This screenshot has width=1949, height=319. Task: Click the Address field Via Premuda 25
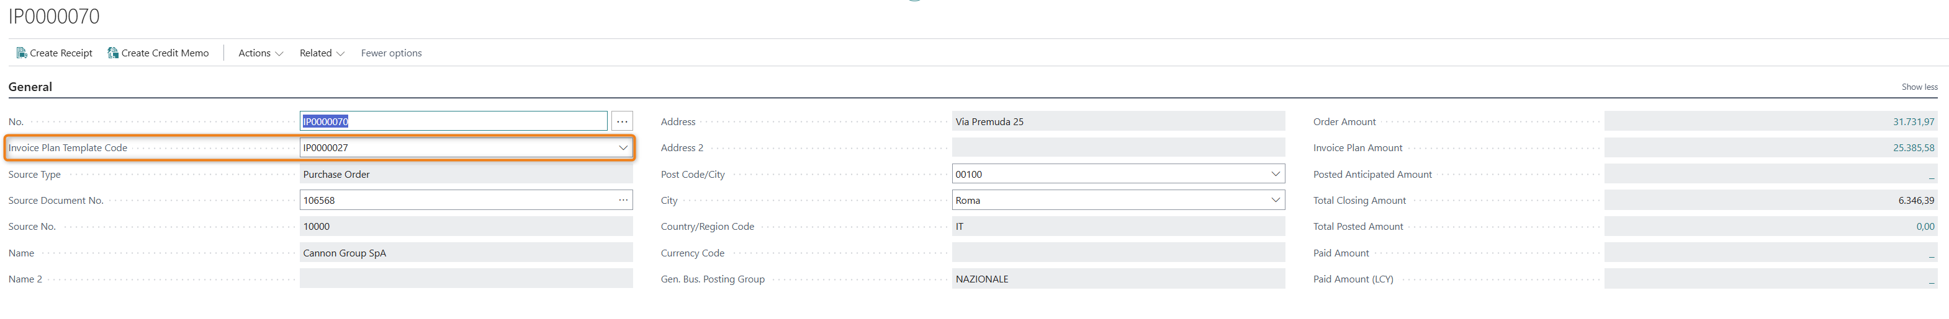point(1117,121)
